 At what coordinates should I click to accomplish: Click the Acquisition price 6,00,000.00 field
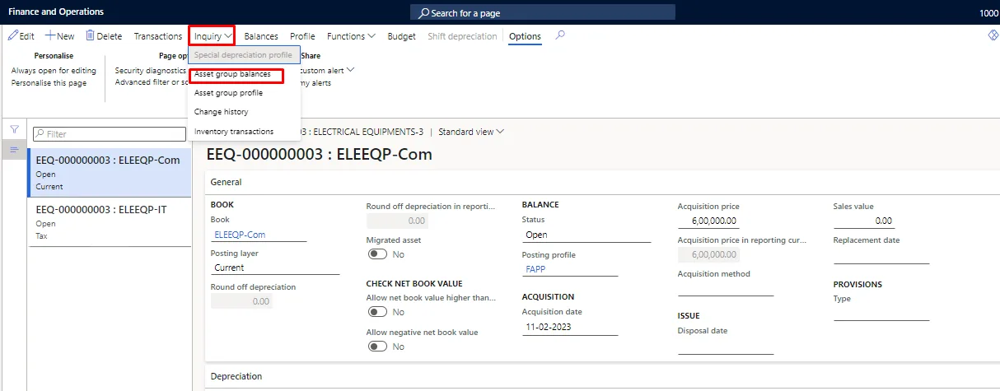708,221
